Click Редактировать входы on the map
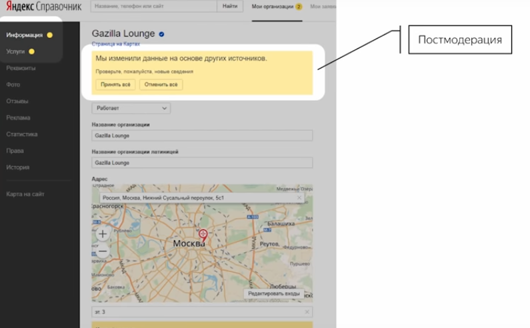 [274, 293]
